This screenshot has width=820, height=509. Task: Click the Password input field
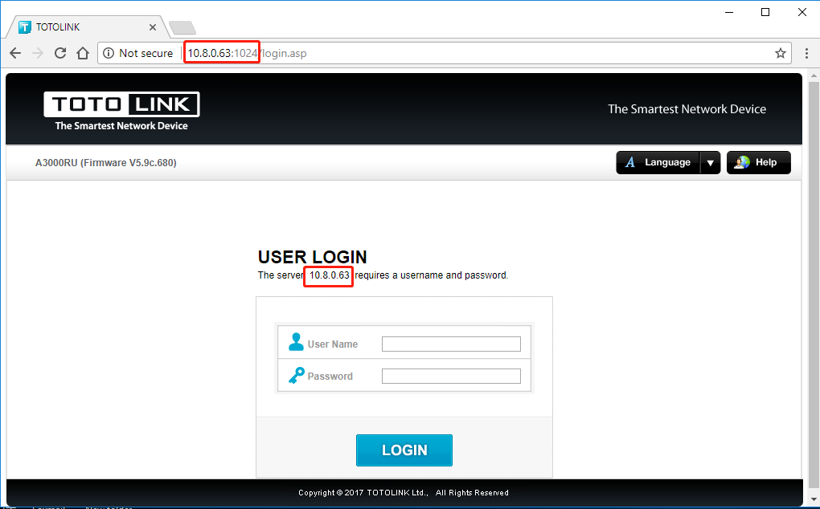coord(451,376)
